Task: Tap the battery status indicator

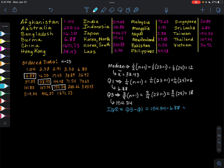Action: [x=220, y=2]
